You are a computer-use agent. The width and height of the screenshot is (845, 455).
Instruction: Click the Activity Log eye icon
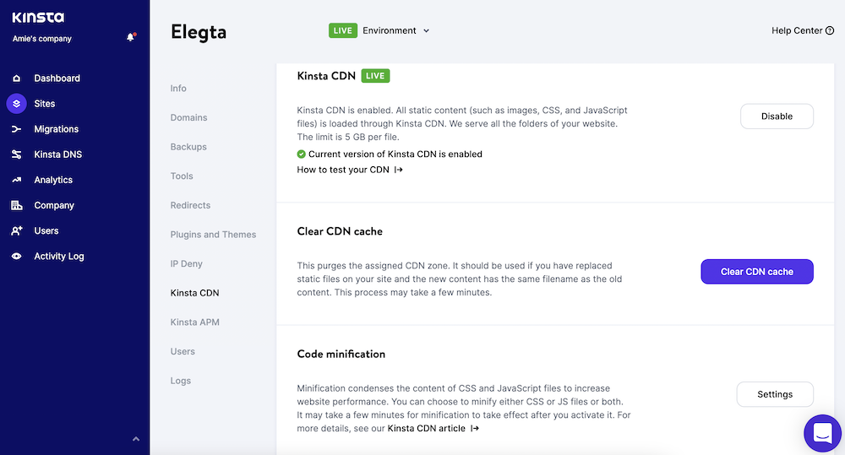(x=17, y=257)
